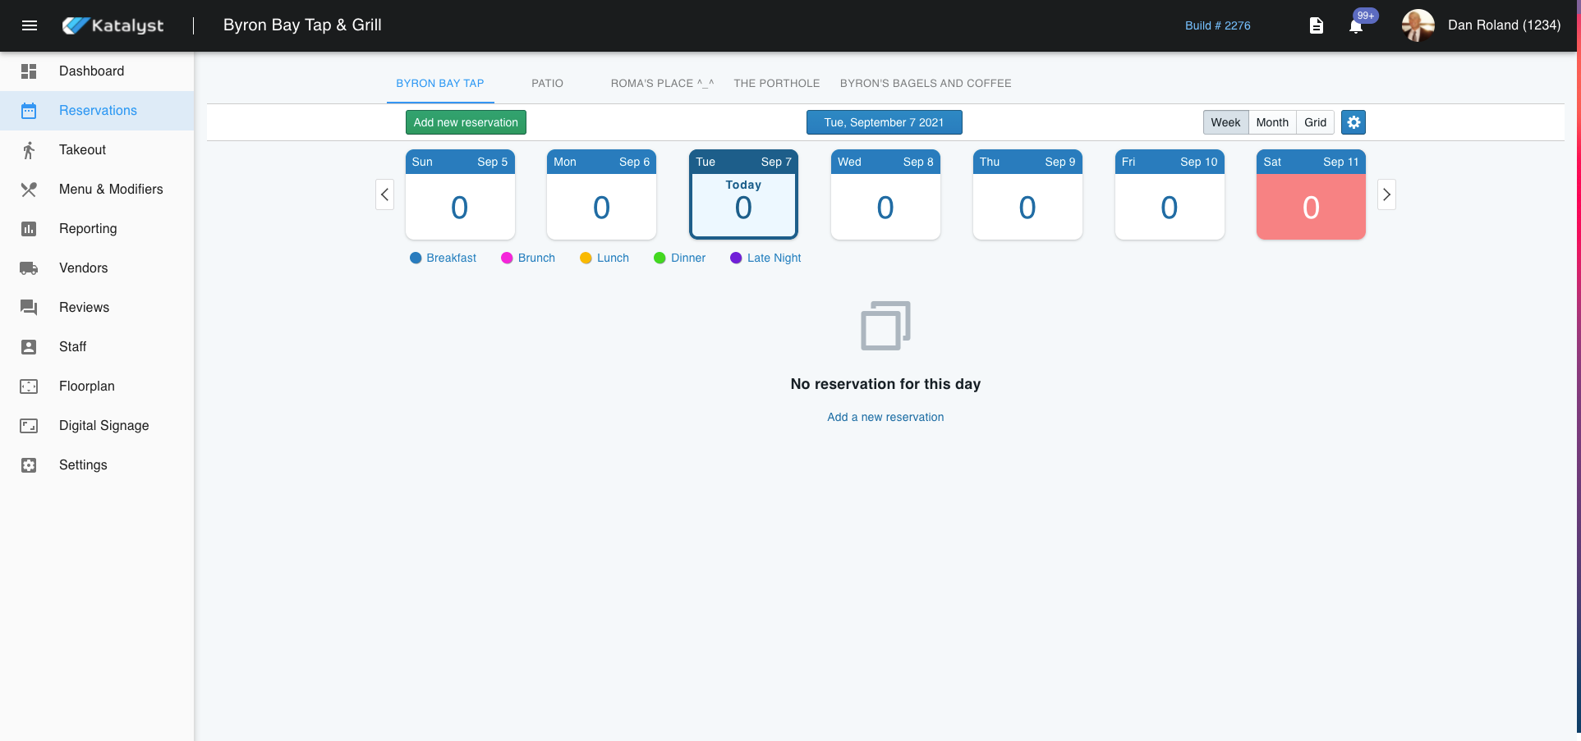Click the Takeout walking person icon
The image size is (1581, 741).
pyautogui.click(x=29, y=150)
